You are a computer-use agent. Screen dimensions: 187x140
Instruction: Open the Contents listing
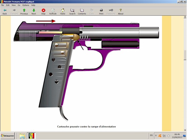coord(82,12)
